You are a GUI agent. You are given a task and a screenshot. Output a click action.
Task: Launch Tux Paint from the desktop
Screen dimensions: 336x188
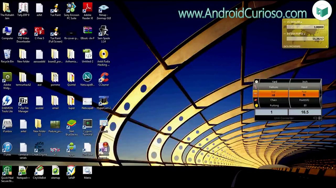pos(55,10)
